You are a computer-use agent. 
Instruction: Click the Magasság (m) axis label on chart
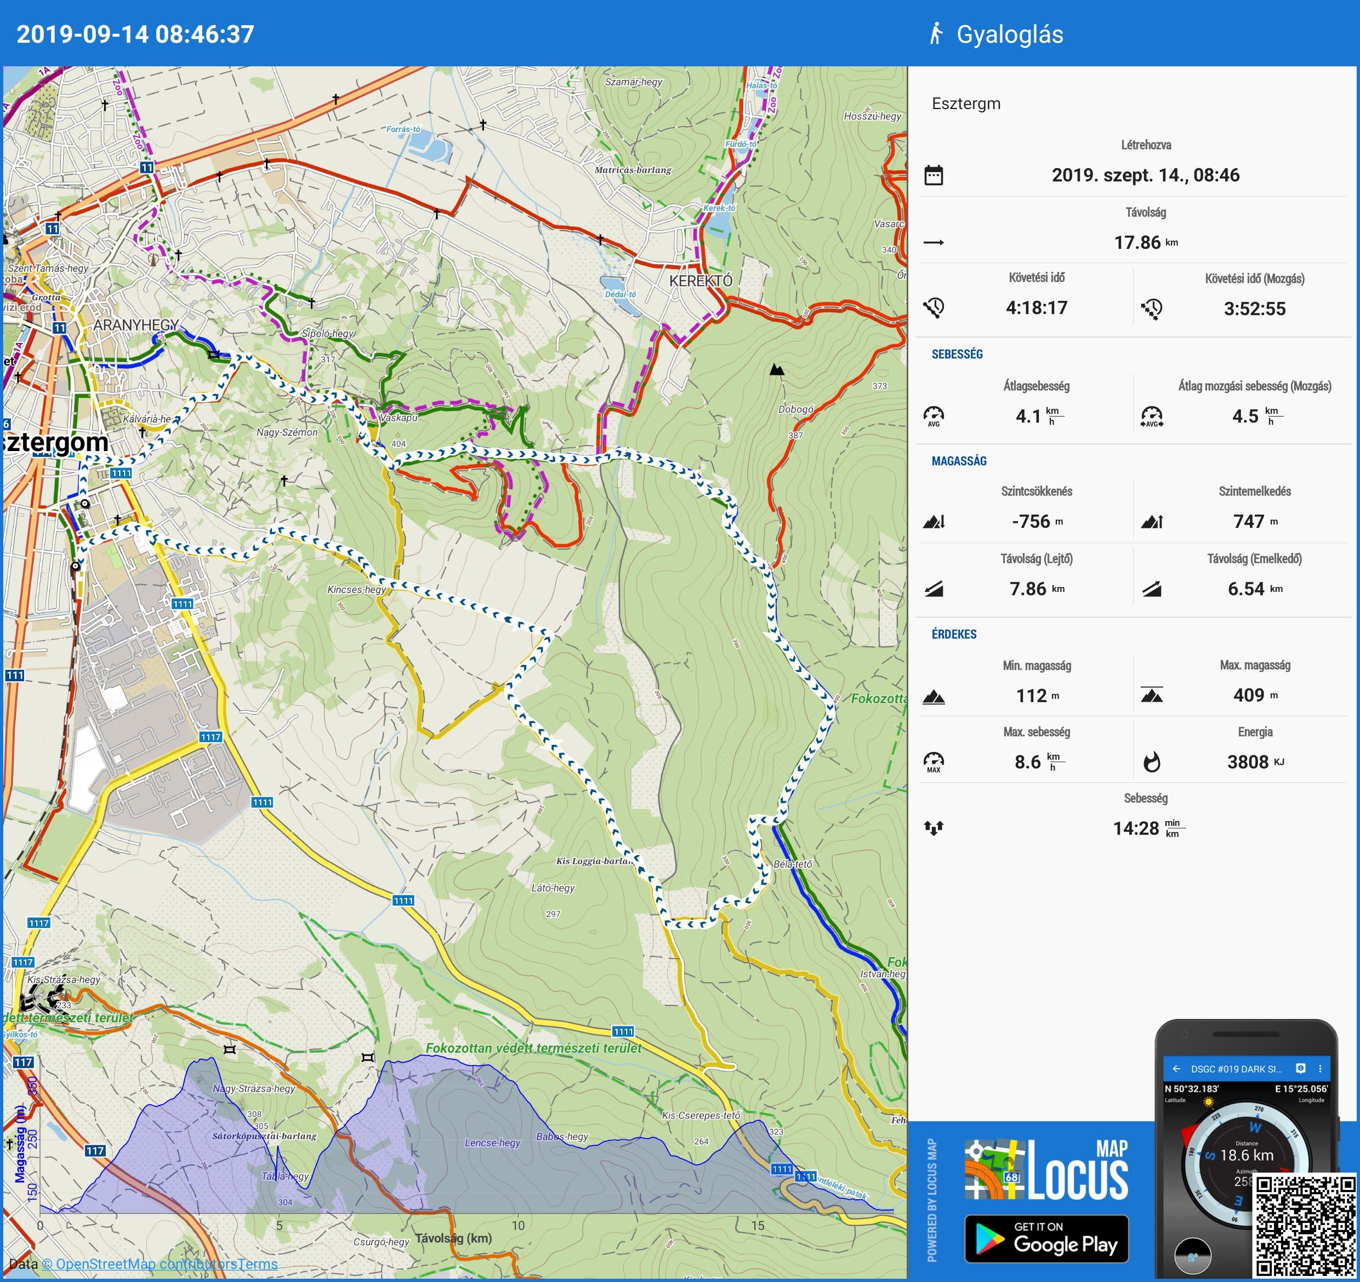click(x=20, y=1144)
